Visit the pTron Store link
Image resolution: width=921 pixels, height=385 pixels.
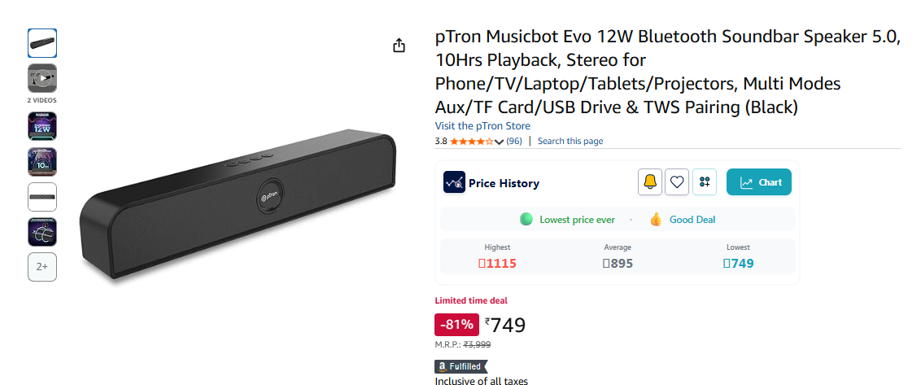click(482, 126)
